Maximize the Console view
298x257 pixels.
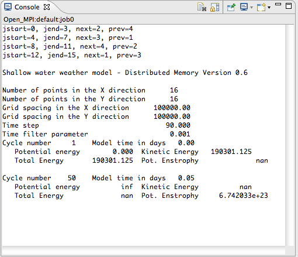[x=289, y=6]
